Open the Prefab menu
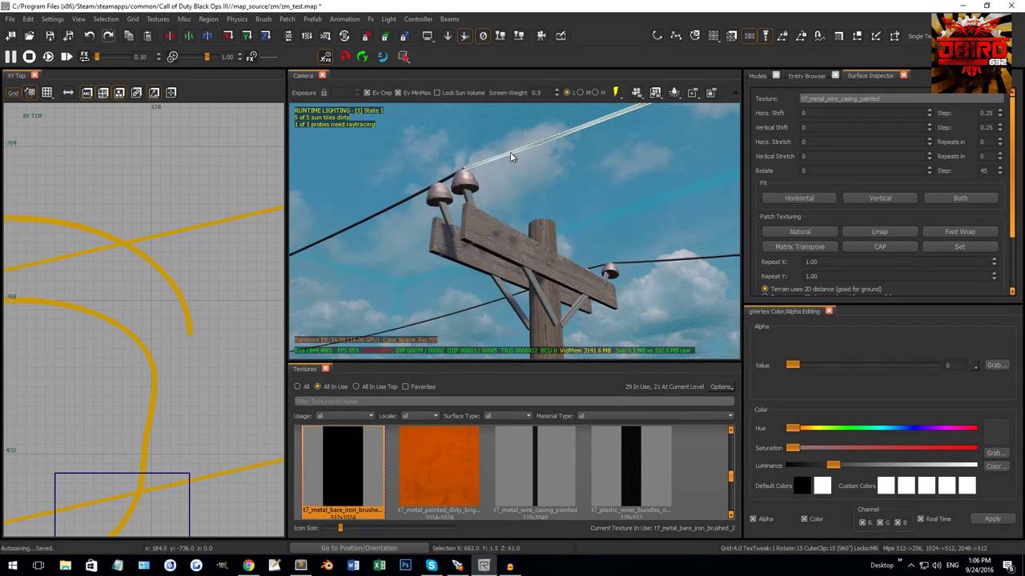Screen dimensions: 1025x576 click(312, 18)
